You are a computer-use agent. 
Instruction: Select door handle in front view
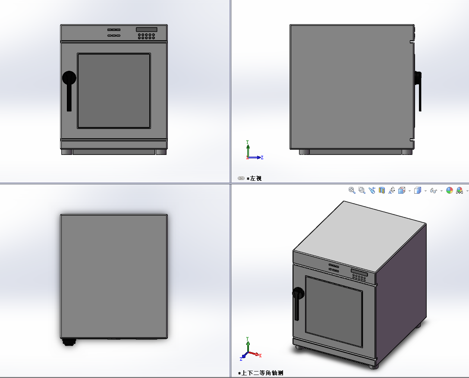click(x=69, y=91)
